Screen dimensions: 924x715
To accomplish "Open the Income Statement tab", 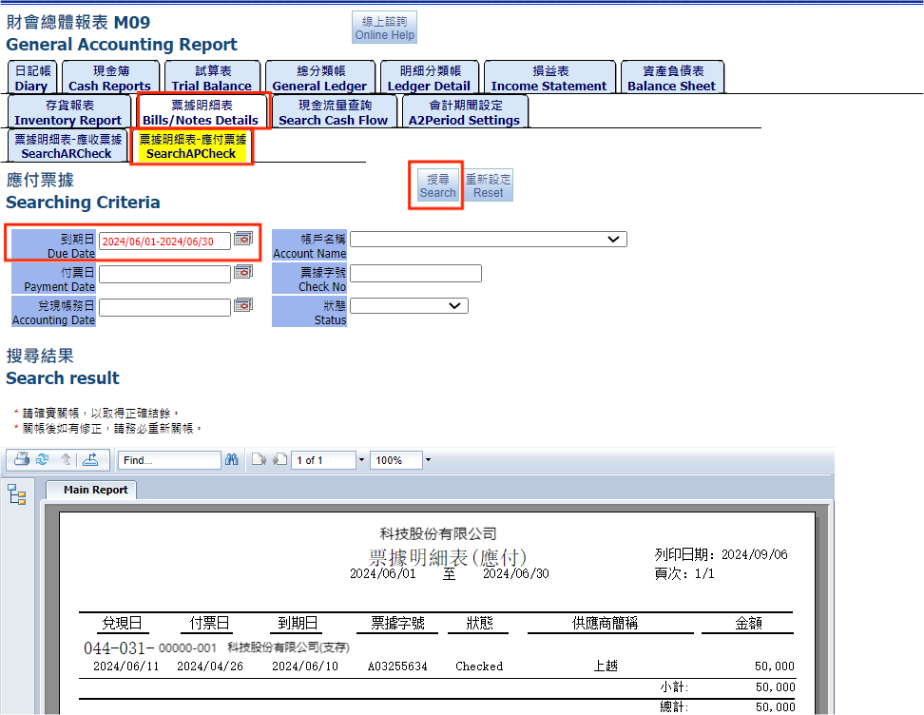I will tap(549, 78).
